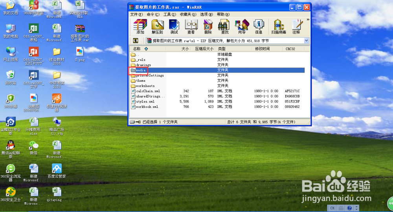Click the up-one-level folder button
Screen dimensions: 393x212
pyautogui.click(x=136, y=40)
